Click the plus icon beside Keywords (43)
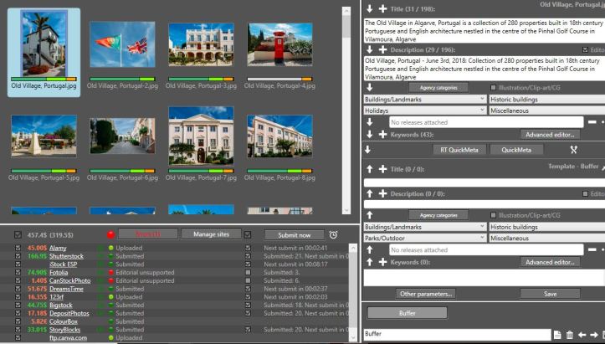The width and height of the screenshot is (605, 344). (x=382, y=134)
